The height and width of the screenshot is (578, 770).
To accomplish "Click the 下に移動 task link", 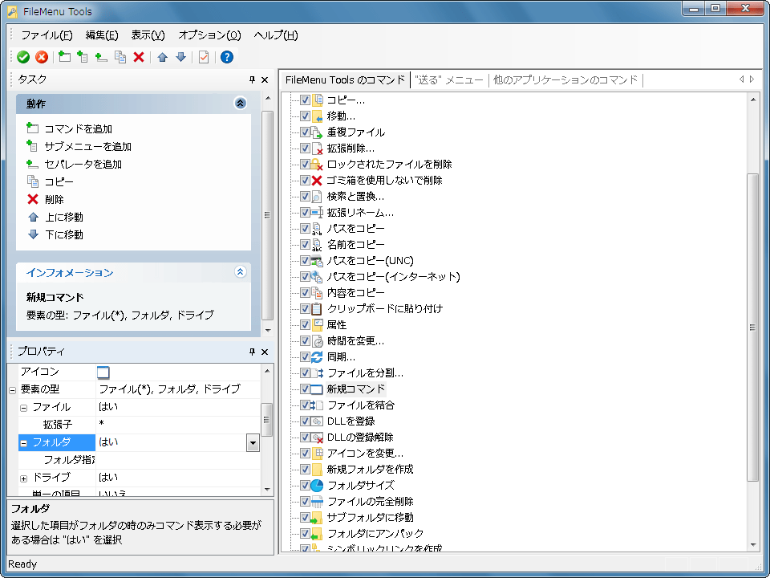I will (x=64, y=235).
